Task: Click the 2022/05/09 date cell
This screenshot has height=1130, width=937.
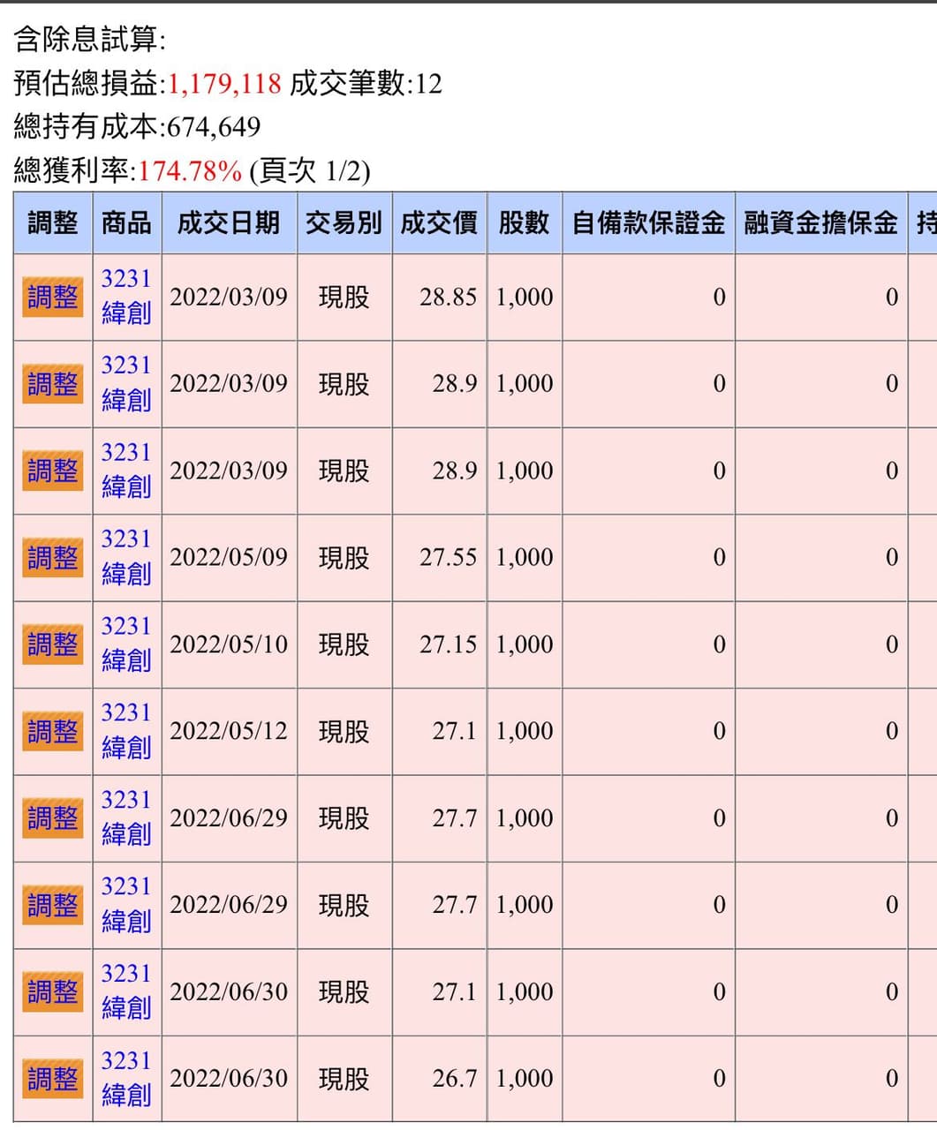Action: (229, 557)
